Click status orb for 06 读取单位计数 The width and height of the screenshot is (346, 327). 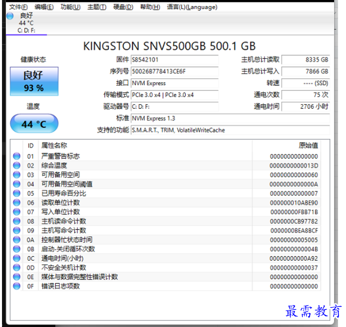[16, 202]
